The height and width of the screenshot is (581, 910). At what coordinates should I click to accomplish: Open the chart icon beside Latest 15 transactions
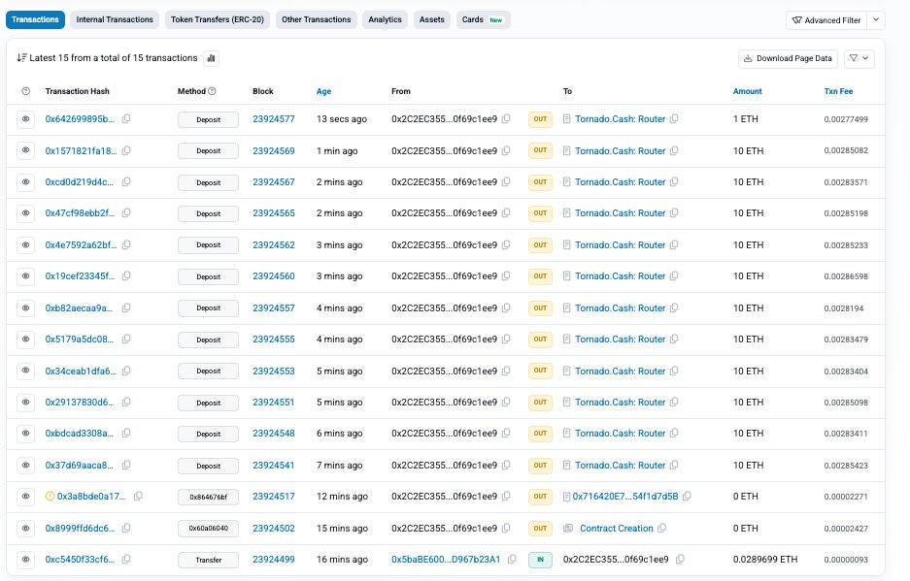pos(212,58)
